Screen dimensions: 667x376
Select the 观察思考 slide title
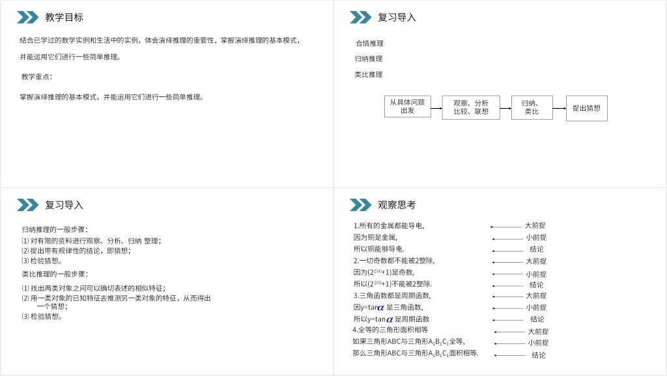point(397,205)
